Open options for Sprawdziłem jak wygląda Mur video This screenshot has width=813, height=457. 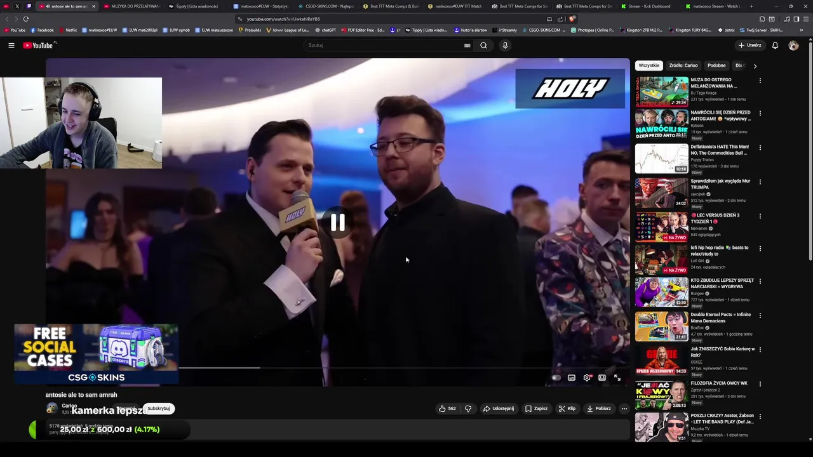760,182
